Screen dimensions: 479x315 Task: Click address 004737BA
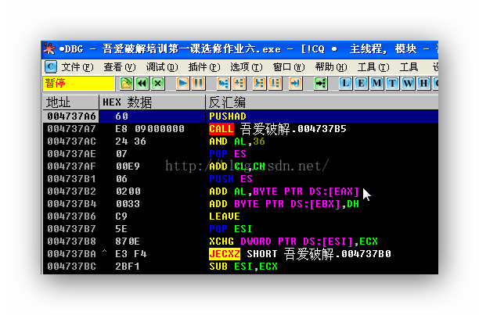tap(71, 254)
